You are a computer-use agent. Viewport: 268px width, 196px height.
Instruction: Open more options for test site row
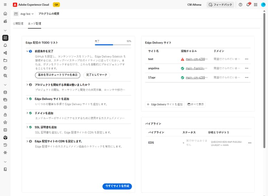pyautogui.click(x=247, y=59)
